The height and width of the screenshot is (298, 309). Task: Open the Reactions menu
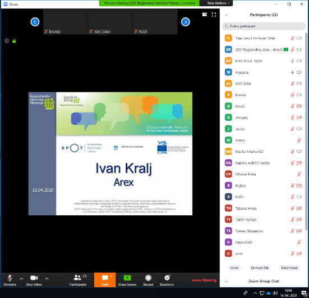167,280
